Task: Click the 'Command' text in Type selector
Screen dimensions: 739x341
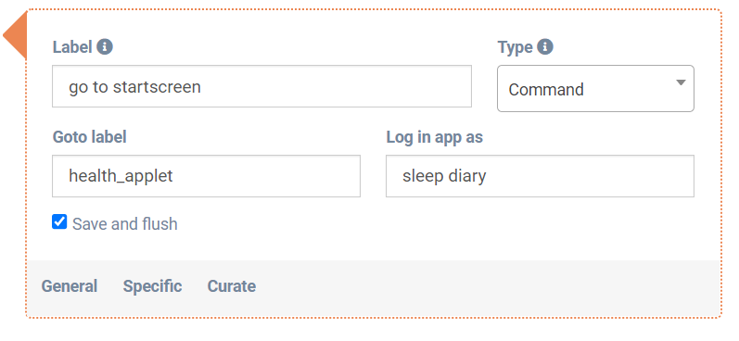Action: point(546,89)
